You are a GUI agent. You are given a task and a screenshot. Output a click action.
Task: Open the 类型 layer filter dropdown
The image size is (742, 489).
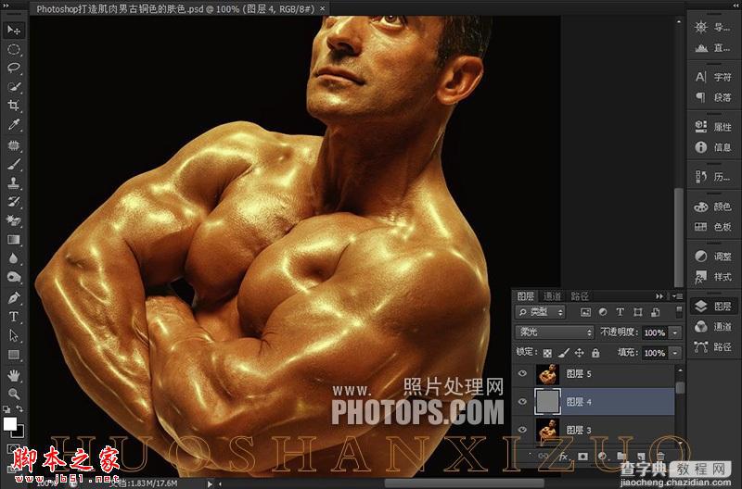tap(540, 312)
